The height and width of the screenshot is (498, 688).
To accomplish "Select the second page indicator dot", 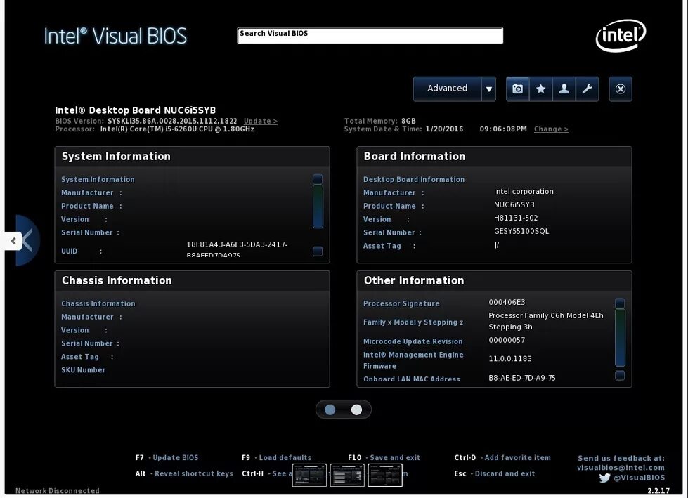I will [357, 409].
